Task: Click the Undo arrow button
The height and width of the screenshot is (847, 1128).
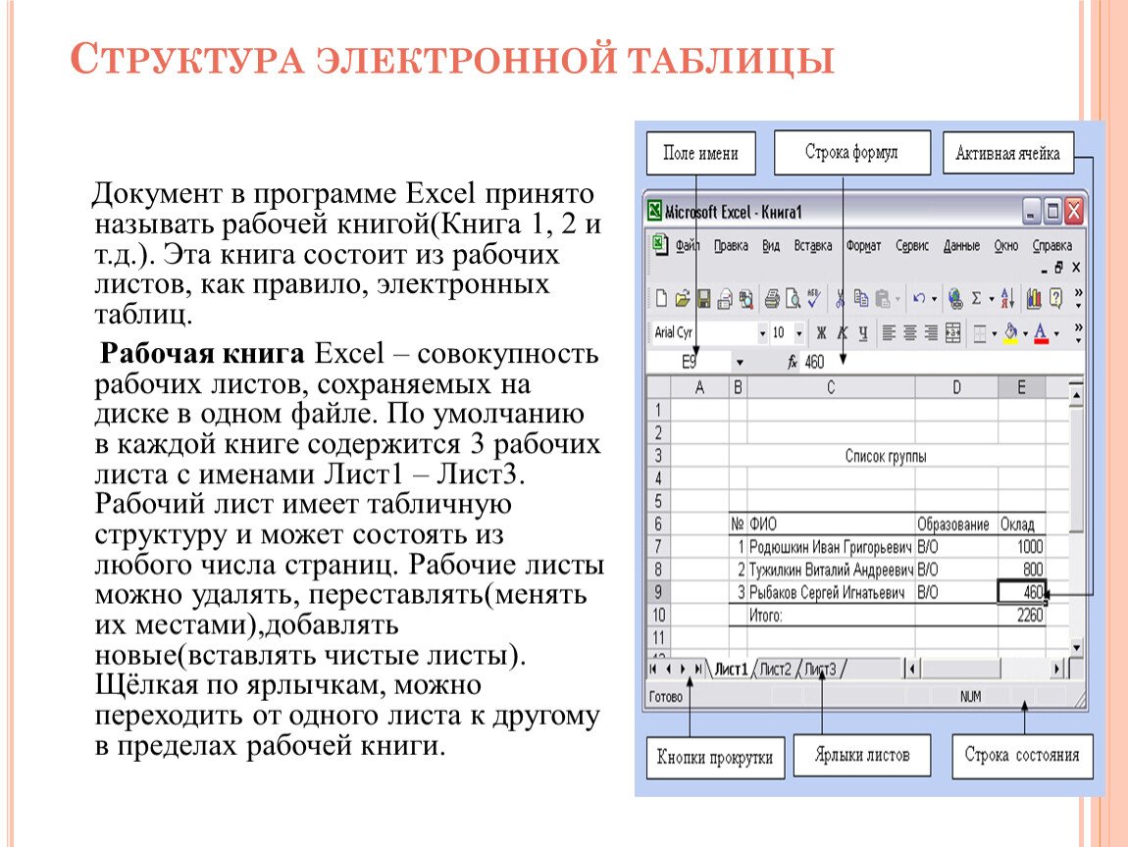Action: pos(919,298)
